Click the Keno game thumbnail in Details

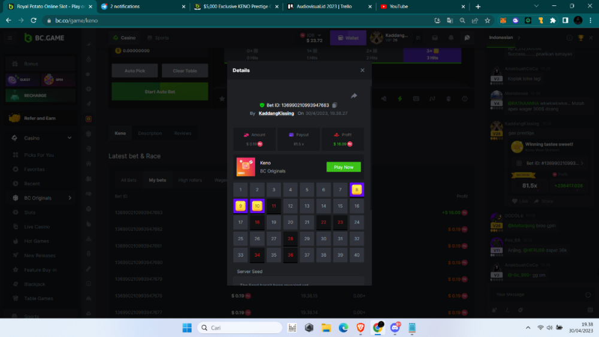[246, 167]
